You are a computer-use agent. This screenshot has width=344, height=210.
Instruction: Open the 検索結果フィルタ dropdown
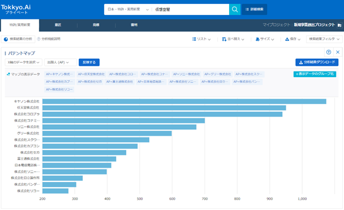pos(324,39)
